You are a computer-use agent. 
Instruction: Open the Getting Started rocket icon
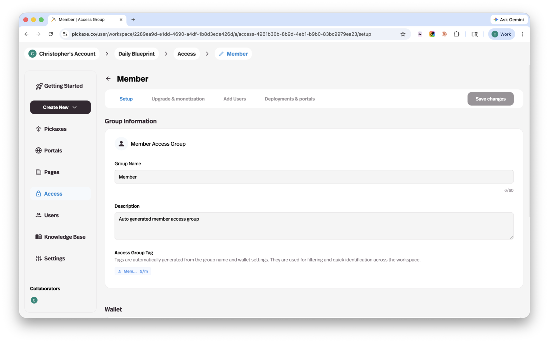click(39, 86)
